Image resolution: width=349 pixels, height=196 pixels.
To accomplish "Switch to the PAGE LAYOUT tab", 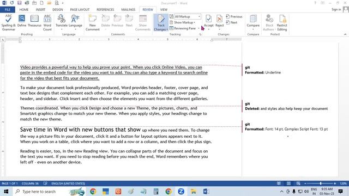I will tap(80, 10).
